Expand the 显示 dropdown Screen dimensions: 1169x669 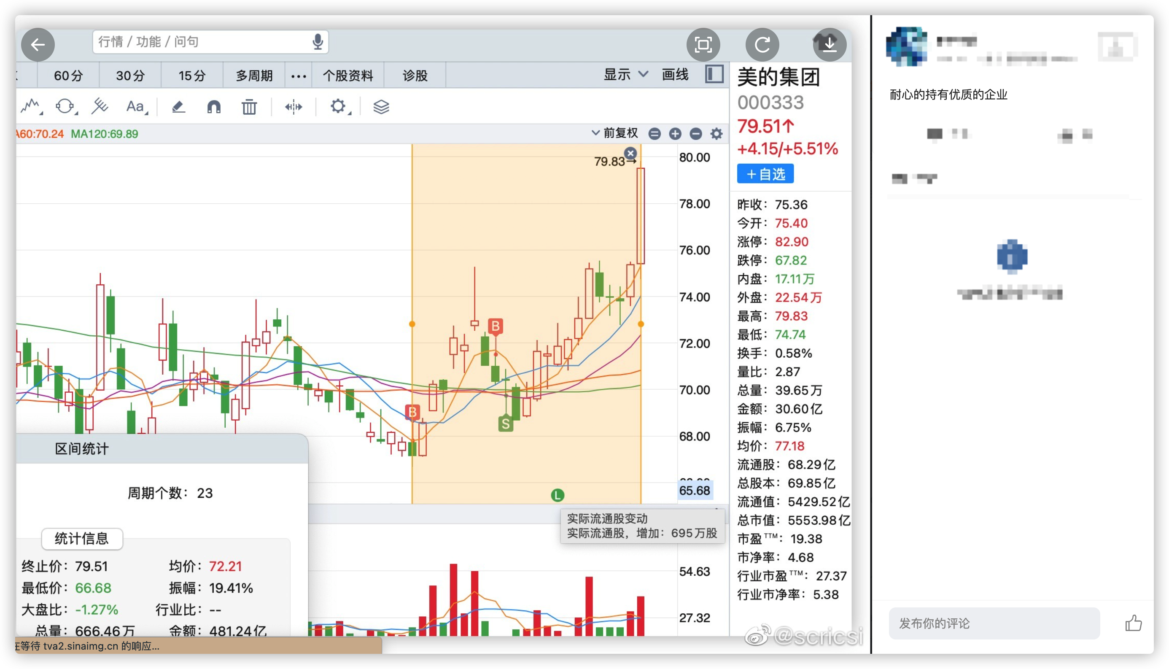[x=625, y=74]
